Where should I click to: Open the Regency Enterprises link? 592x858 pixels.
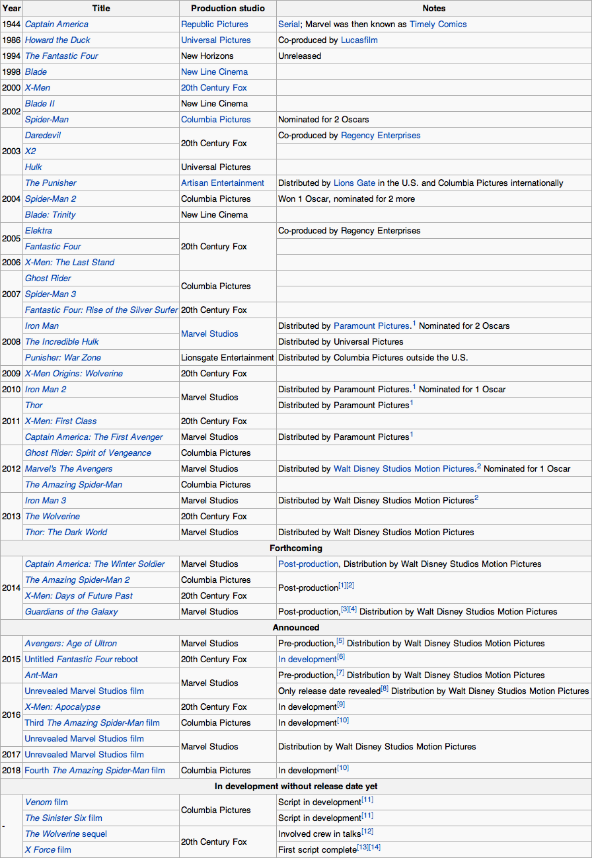point(380,136)
